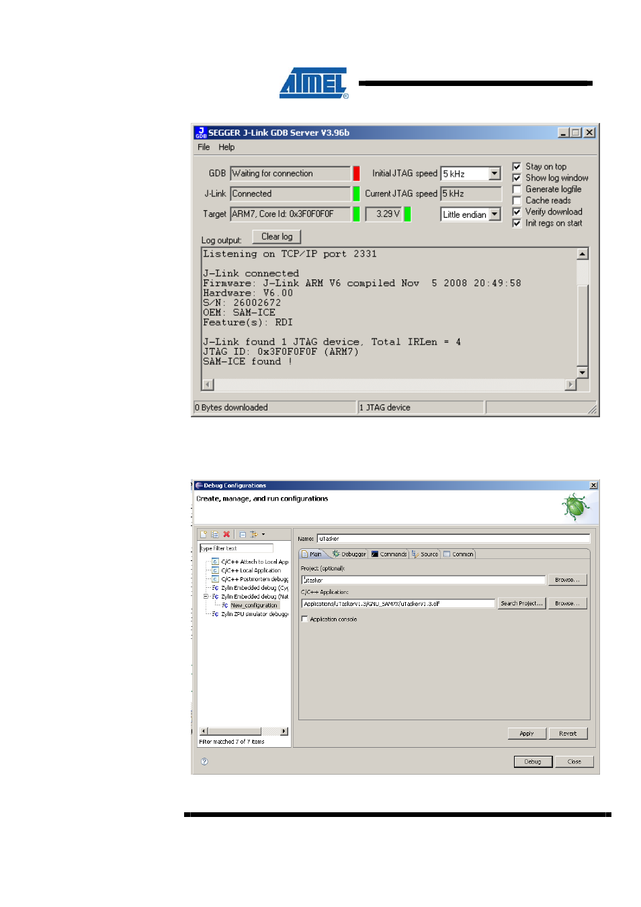641x907 pixels.
Task: Click the type filter text field
Action: (237, 548)
